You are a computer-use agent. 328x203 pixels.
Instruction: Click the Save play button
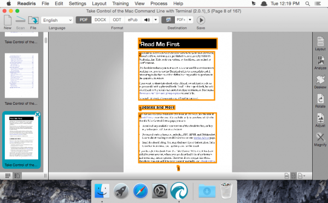click(201, 20)
